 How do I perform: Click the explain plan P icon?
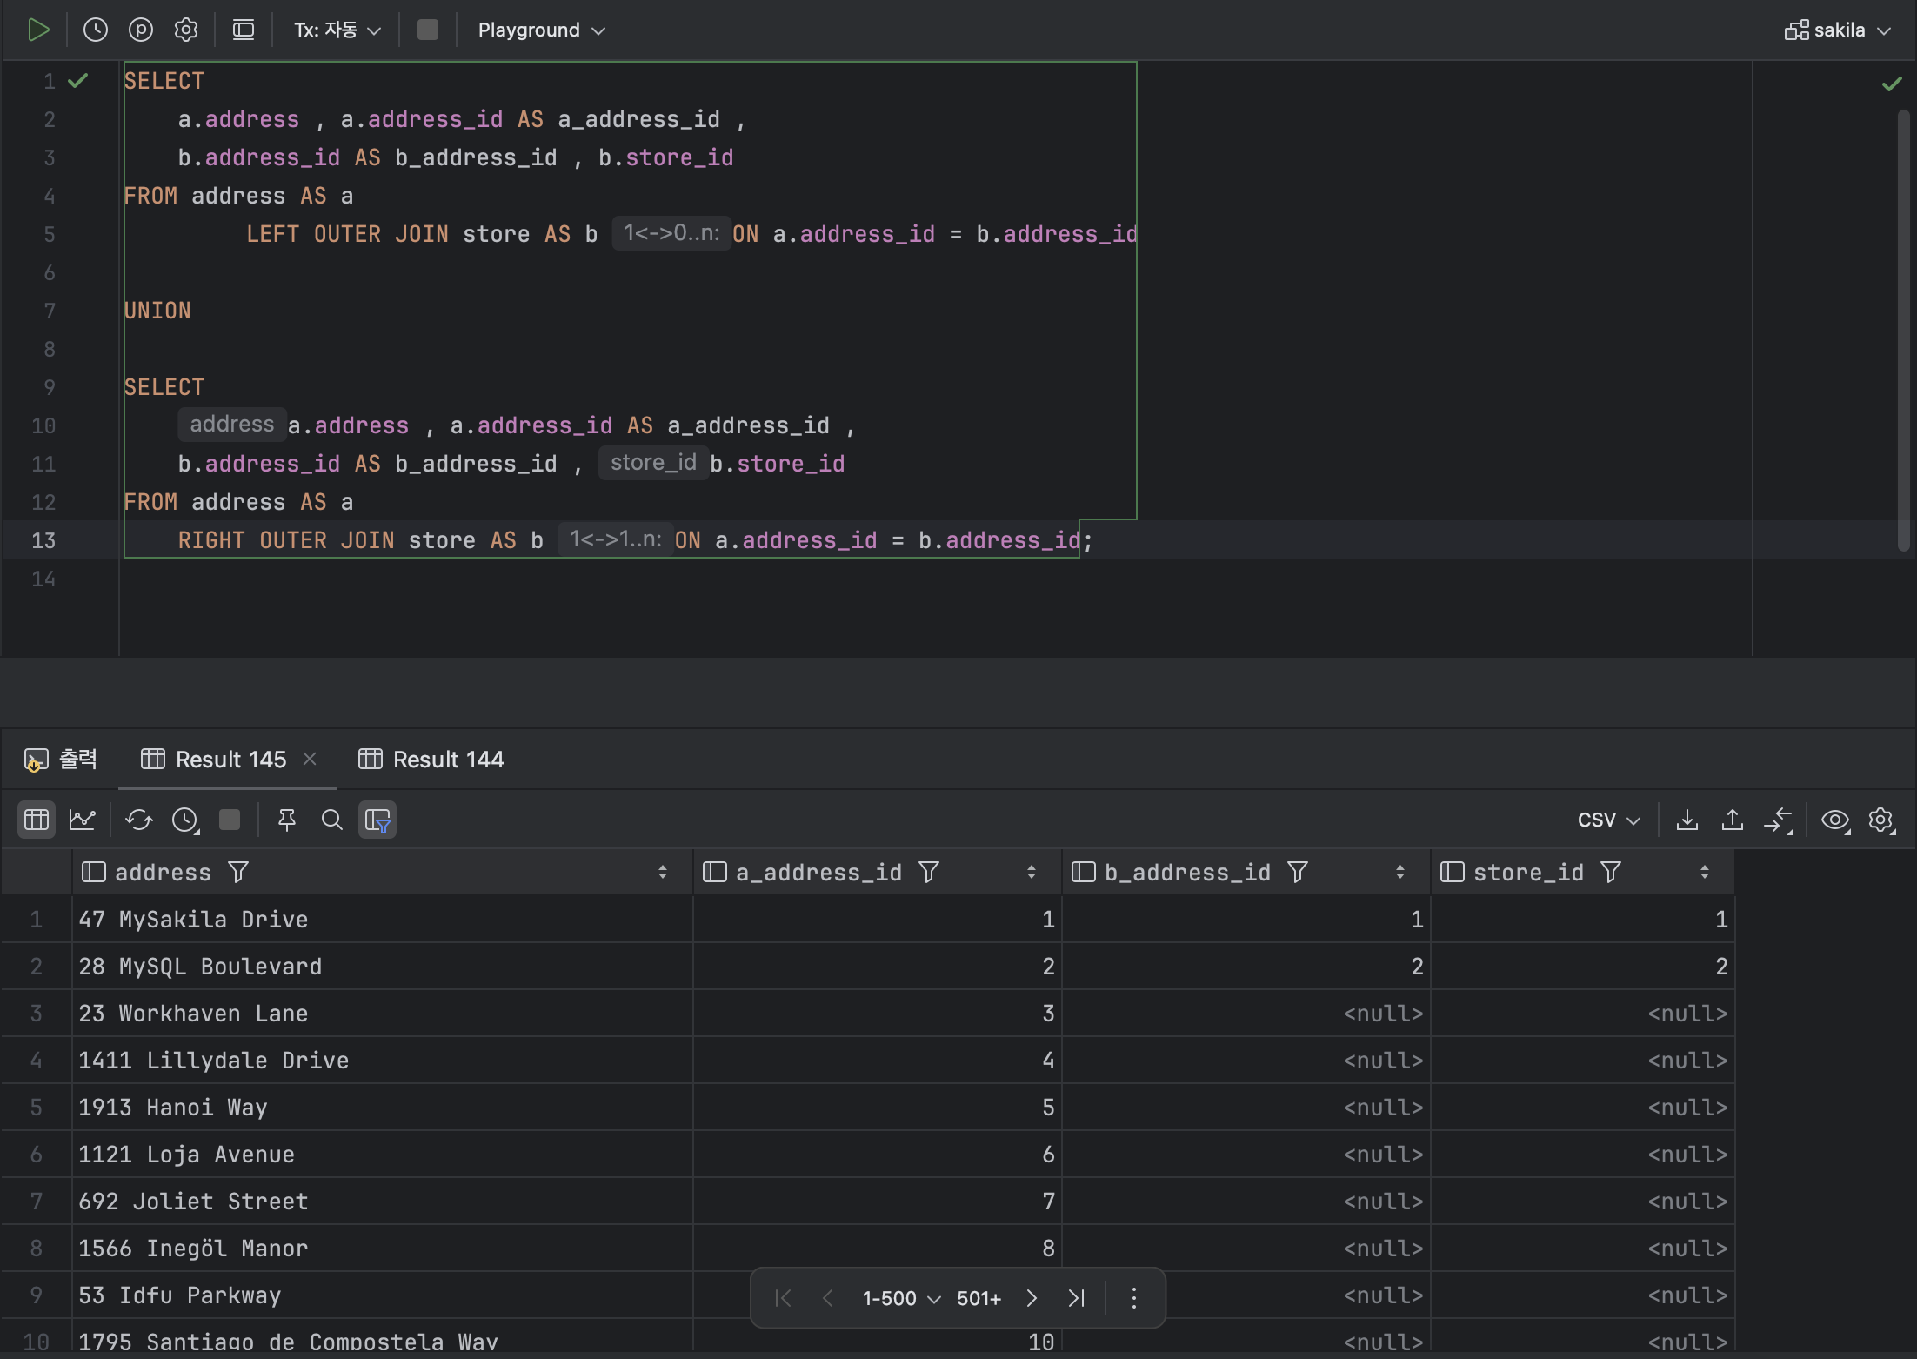pos(141,30)
